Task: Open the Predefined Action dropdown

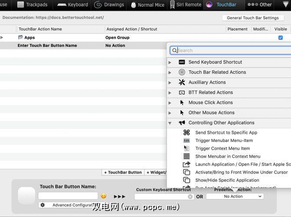Action: pyautogui.click(x=235, y=197)
